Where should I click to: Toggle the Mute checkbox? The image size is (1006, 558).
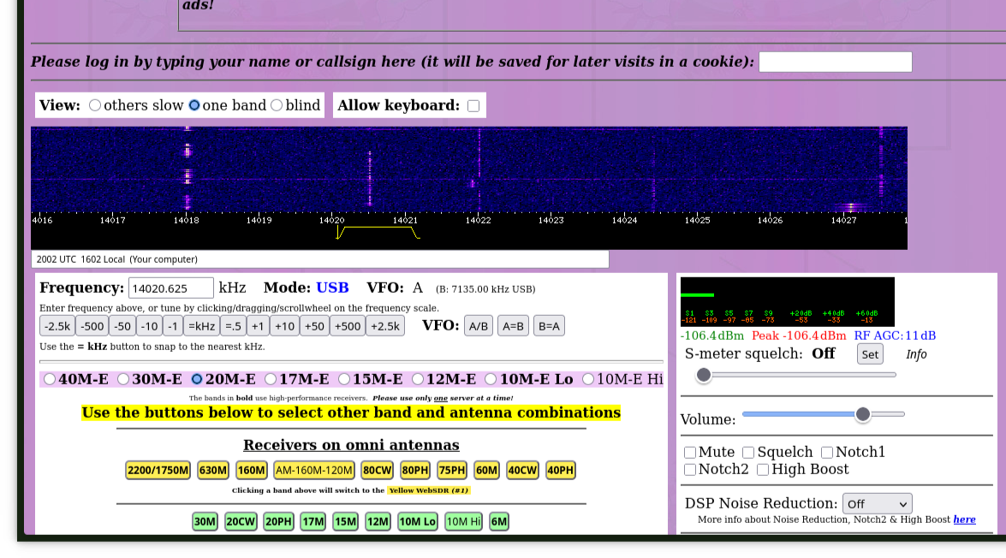pyautogui.click(x=690, y=453)
